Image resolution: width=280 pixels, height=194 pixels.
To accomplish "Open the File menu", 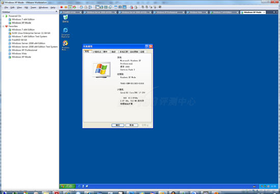I will click(x=6, y=8).
